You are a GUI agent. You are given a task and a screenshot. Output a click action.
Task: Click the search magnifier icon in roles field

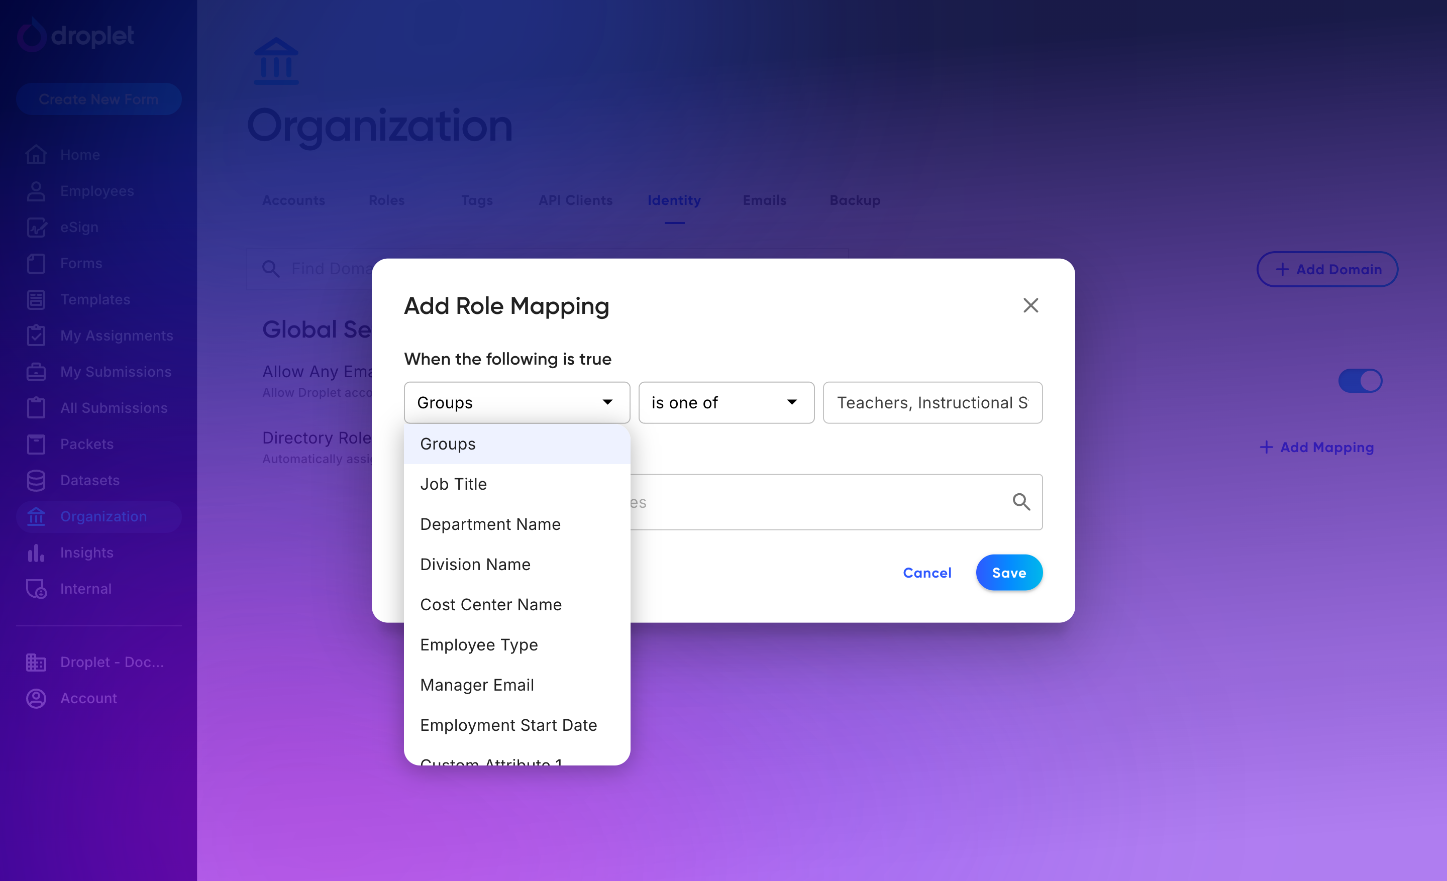click(x=1021, y=502)
